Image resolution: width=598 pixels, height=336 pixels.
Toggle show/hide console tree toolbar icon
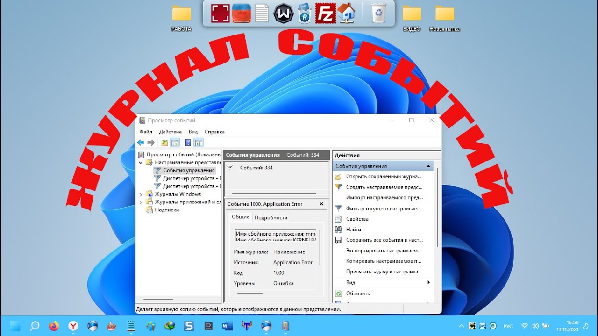175,143
